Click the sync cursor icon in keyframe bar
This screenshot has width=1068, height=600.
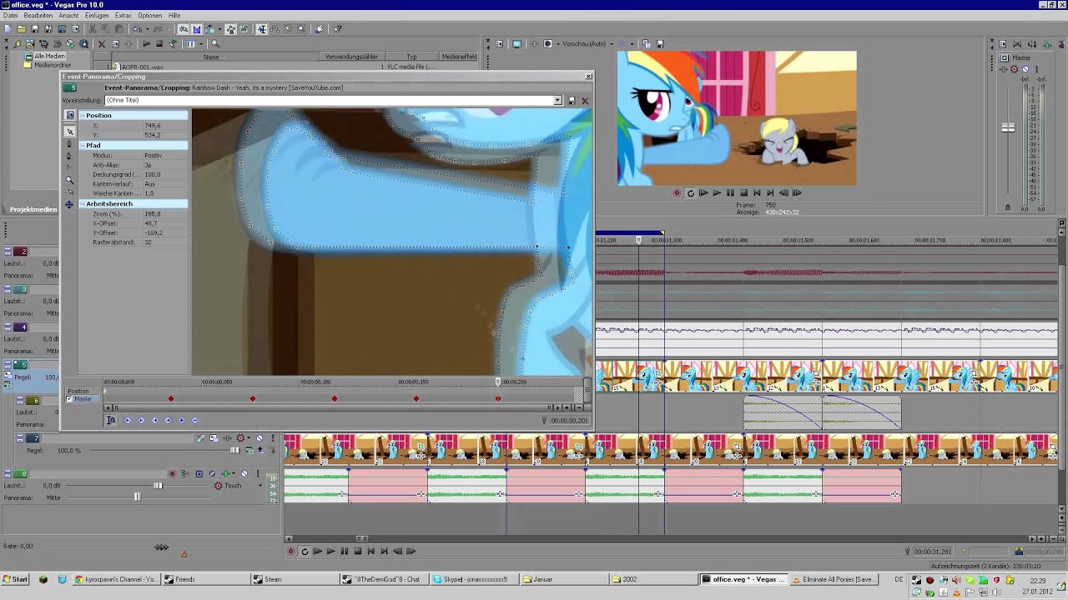(x=111, y=420)
